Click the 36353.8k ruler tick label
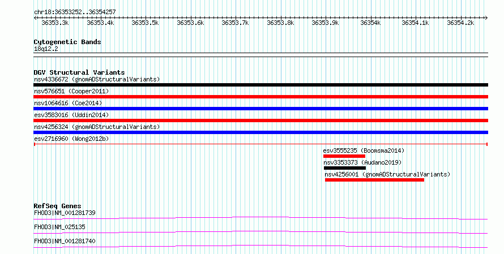 (280, 23)
